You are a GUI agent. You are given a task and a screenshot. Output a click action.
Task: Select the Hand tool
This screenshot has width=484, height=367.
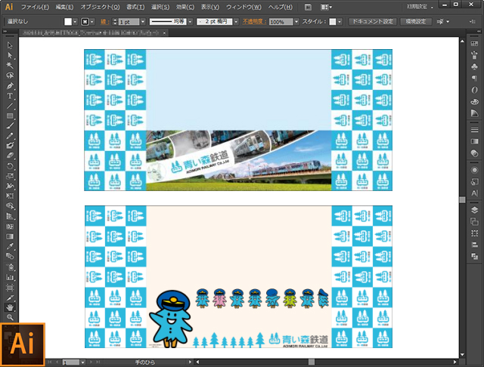coord(10,307)
